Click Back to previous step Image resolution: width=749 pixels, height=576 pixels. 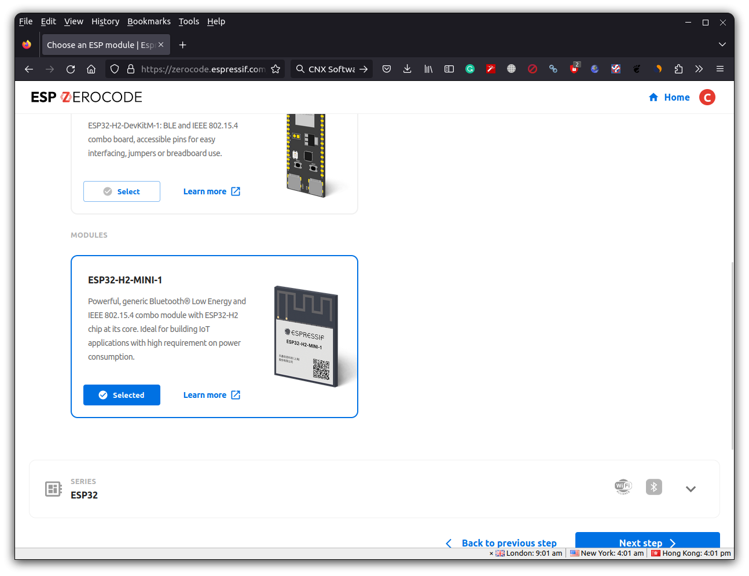(x=501, y=543)
